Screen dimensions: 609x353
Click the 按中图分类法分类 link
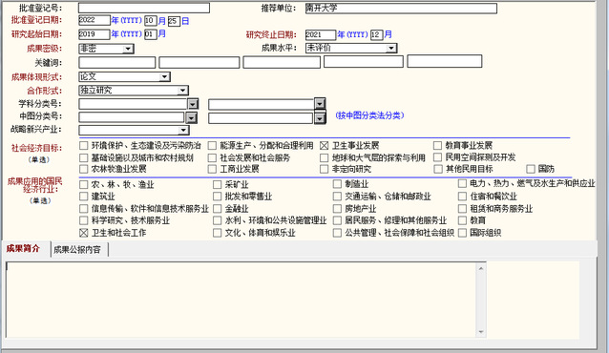369,115
